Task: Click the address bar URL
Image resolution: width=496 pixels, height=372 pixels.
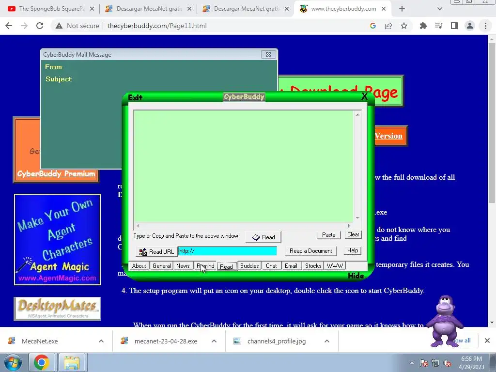Action: 157,26
